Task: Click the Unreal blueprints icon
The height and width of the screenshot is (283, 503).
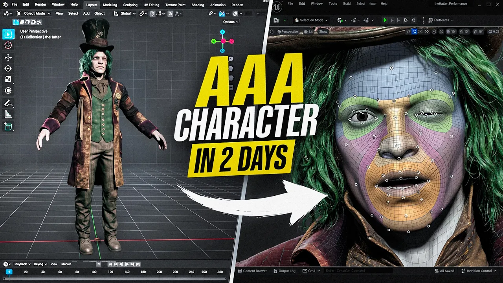Action: tap(353, 20)
